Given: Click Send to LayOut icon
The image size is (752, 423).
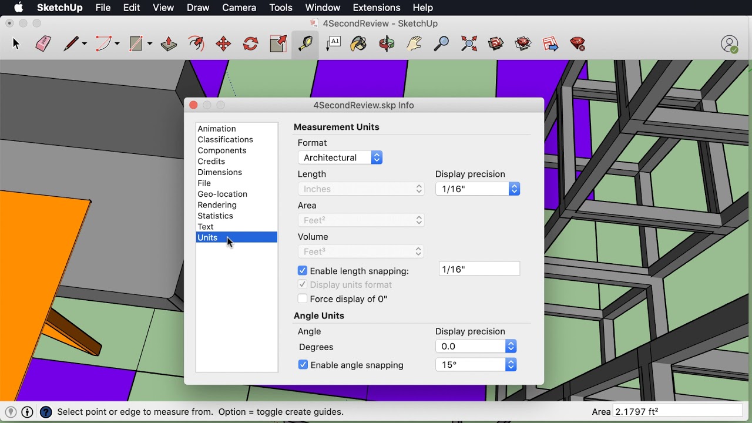Looking at the screenshot, I should [x=550, y=44].
